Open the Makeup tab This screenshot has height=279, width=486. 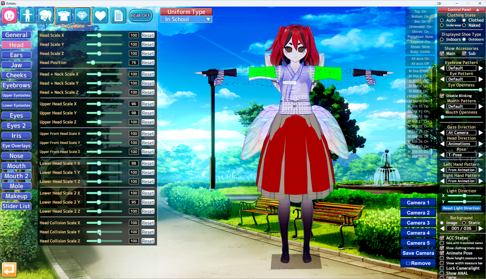pyautogui.click(x=16, y=196)
